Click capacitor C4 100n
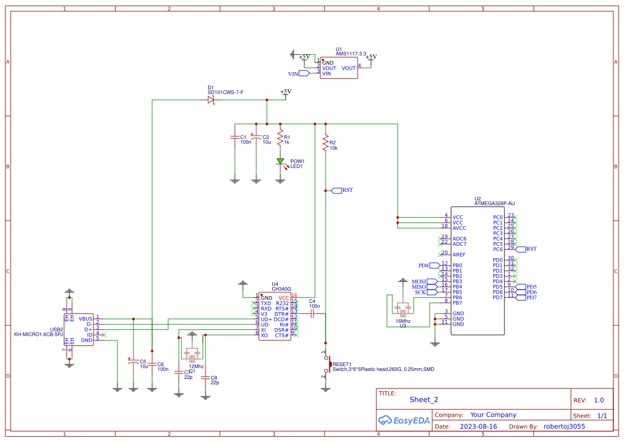The image size is (624, 442). [x=312, y=314]
